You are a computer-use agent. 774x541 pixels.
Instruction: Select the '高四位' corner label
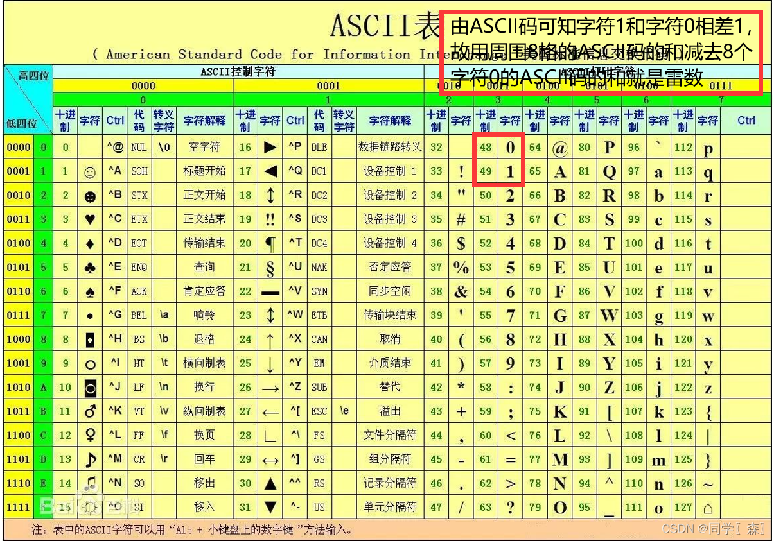tap(34, 76)
